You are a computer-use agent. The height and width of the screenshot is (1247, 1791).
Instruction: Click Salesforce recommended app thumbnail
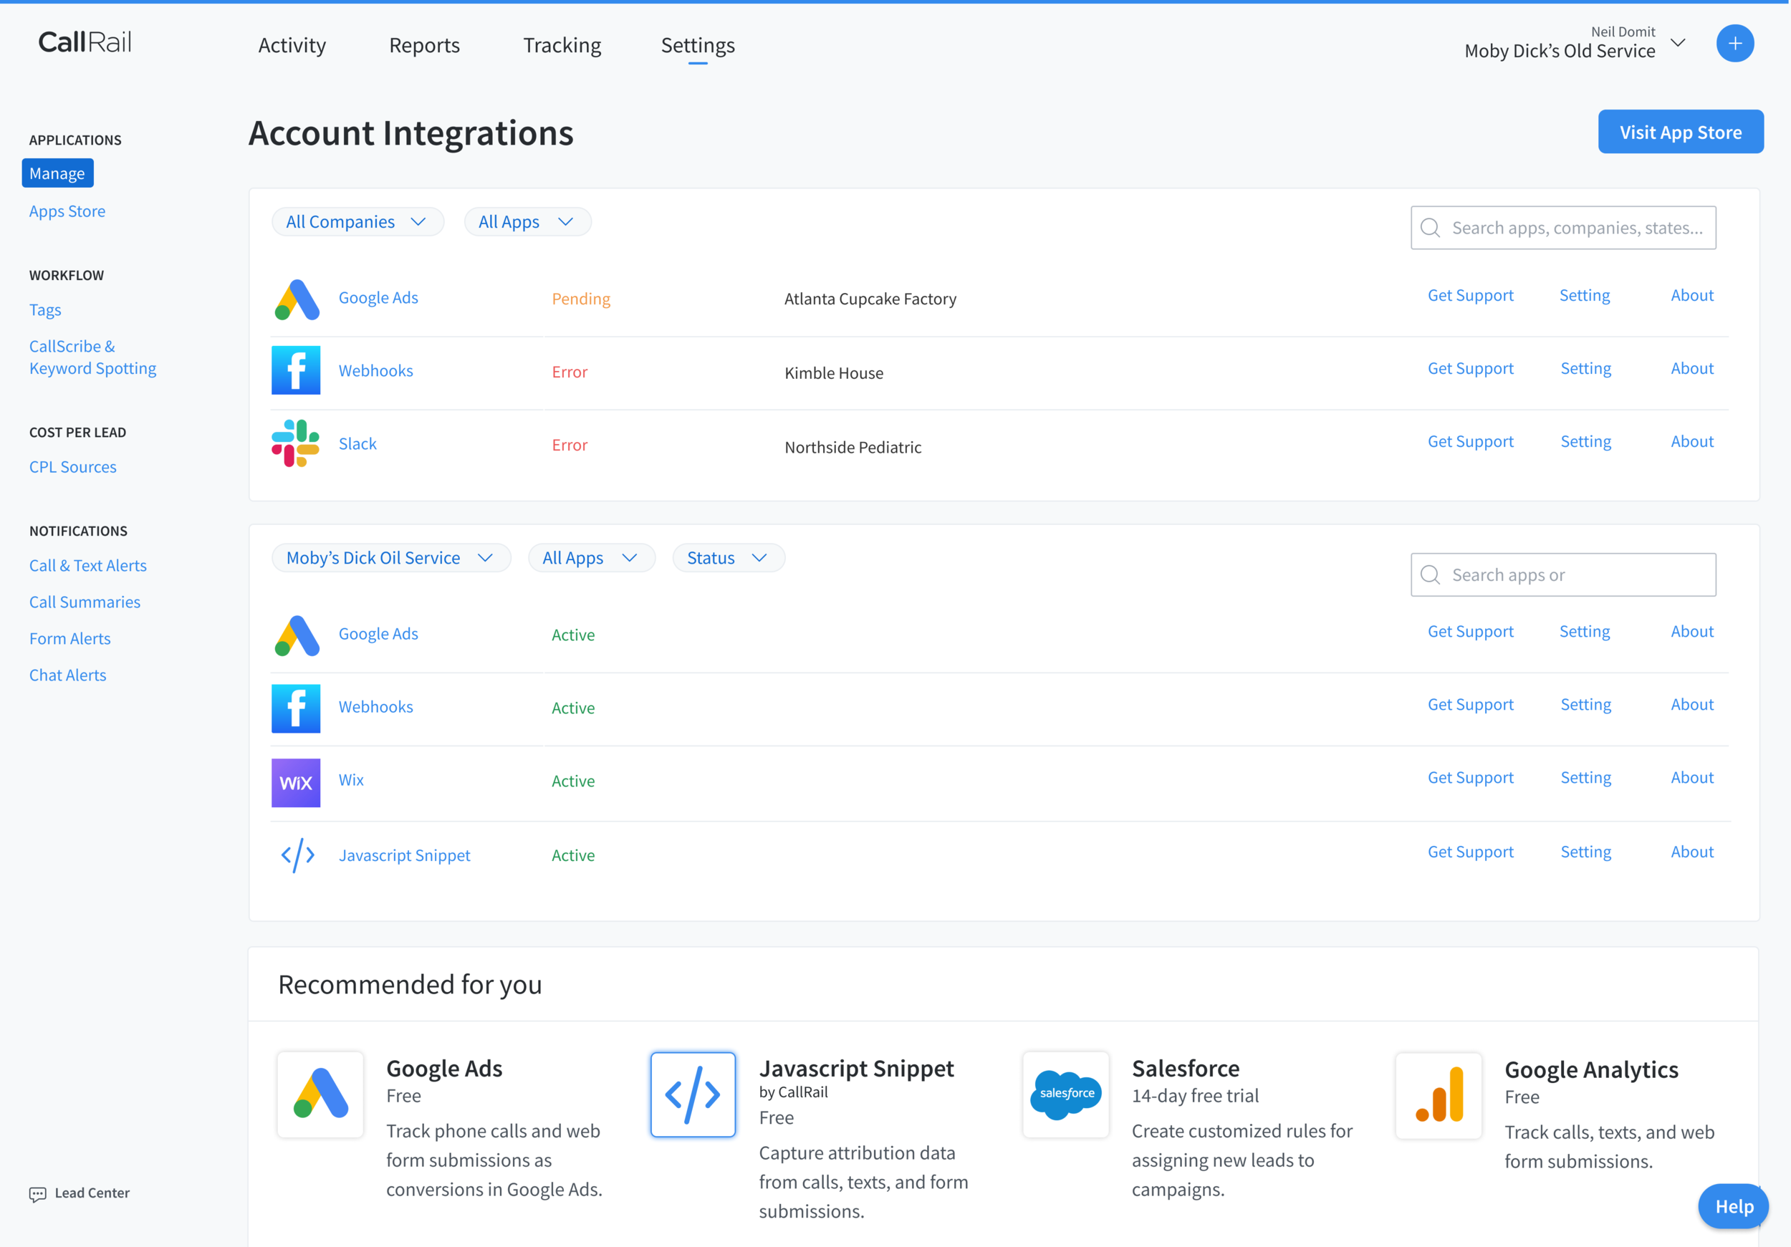(1065, 1094)
